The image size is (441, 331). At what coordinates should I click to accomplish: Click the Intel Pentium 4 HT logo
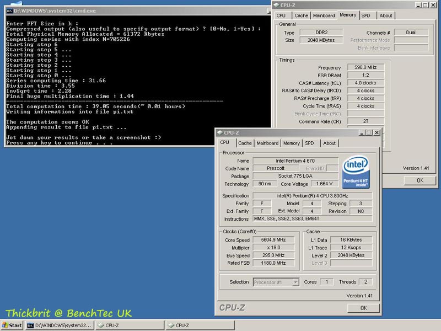(x=356, y=172)
